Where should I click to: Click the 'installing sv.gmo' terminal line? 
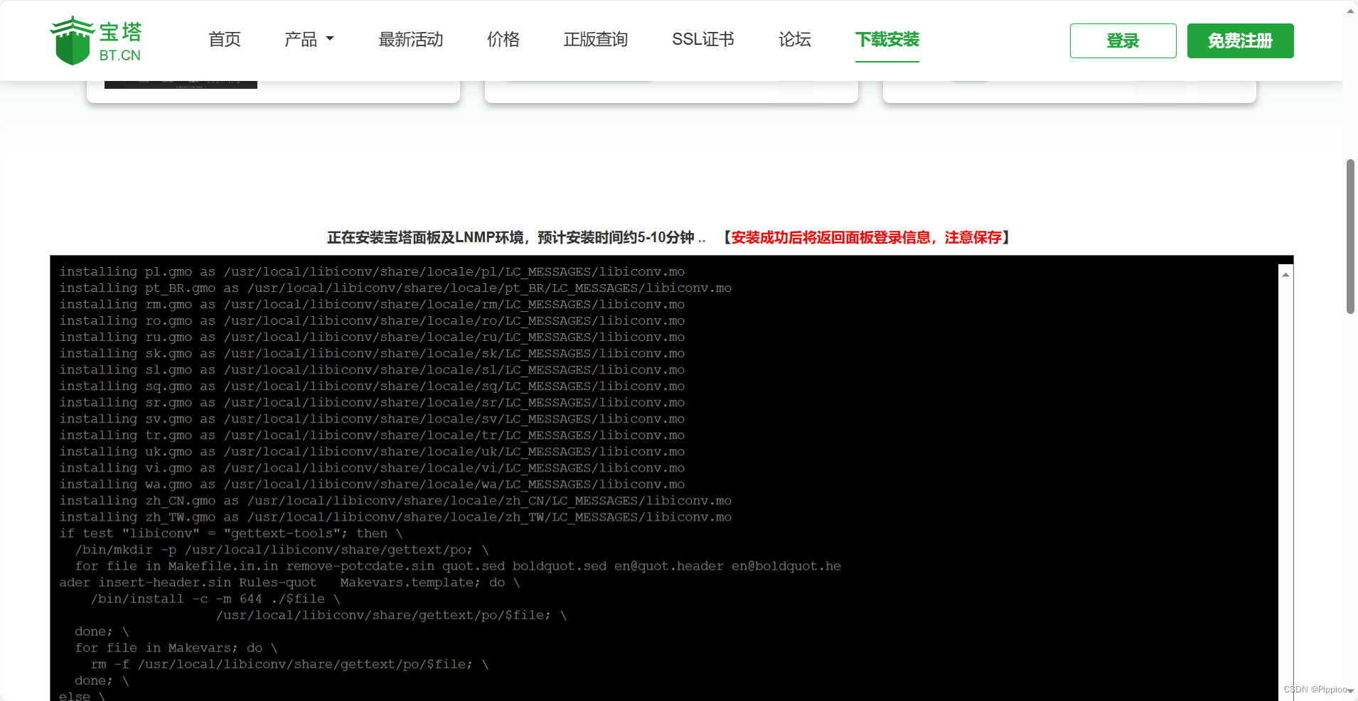pyautogui.click(x=372, y=419)
